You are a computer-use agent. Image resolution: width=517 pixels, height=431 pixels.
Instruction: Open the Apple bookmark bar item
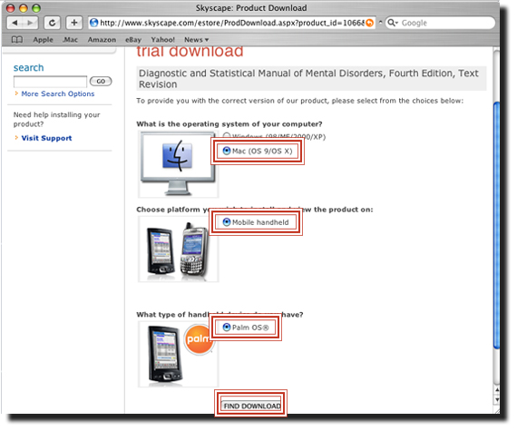pyautogui.click(x=43, y=40)
